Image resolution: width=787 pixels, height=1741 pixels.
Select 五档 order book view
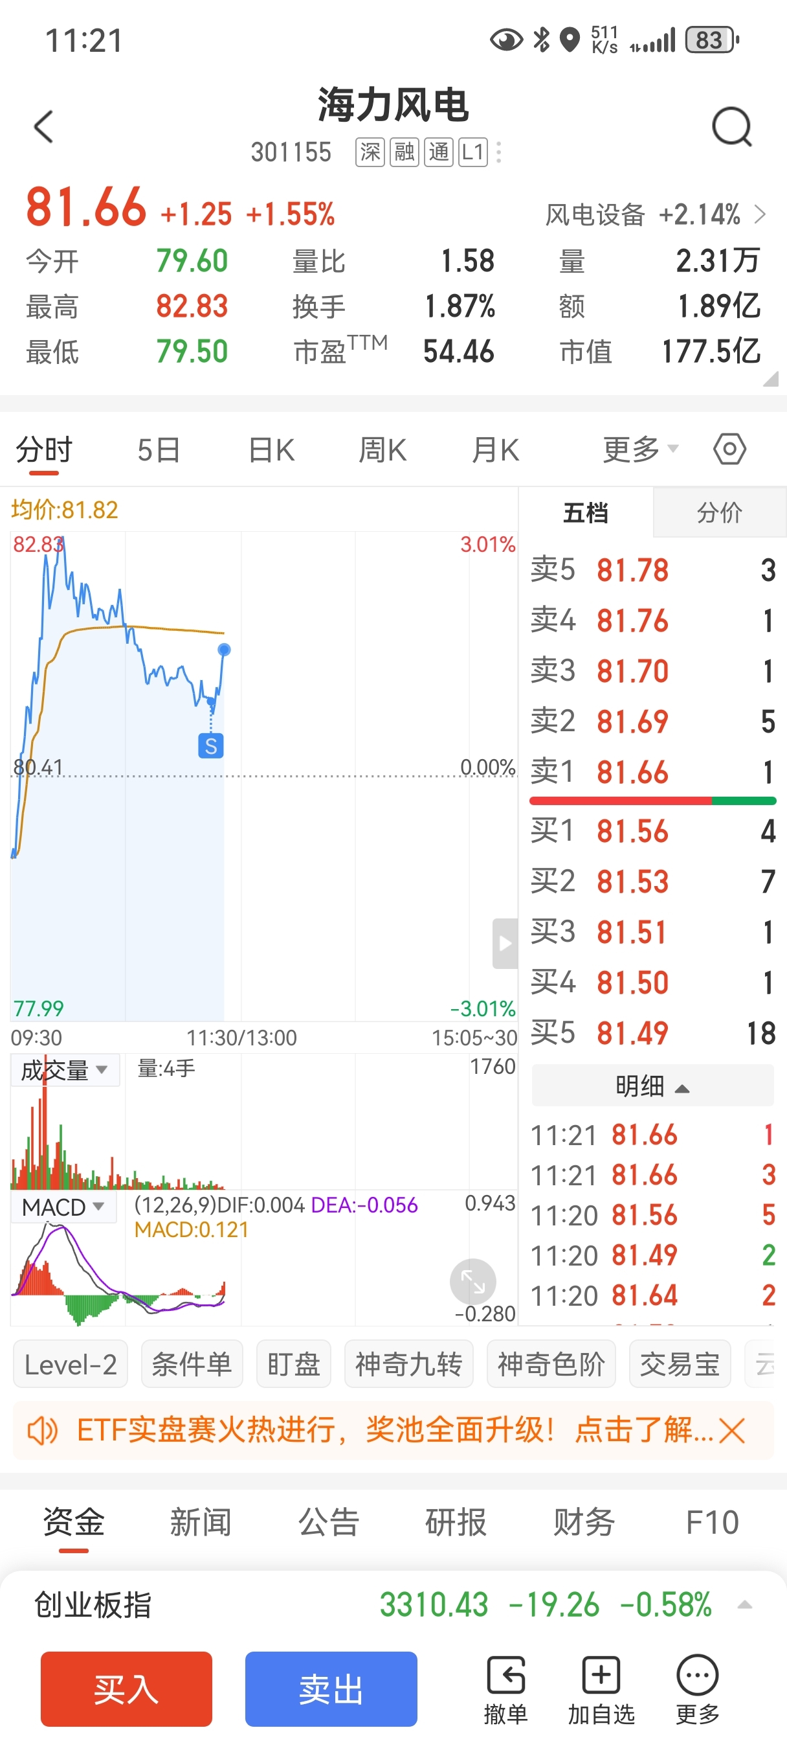coord(586,512)
